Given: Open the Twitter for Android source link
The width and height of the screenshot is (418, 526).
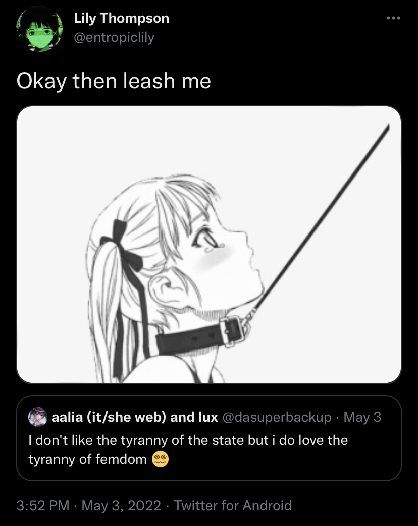Looking at the screenshot, I should tap(233, 505).
